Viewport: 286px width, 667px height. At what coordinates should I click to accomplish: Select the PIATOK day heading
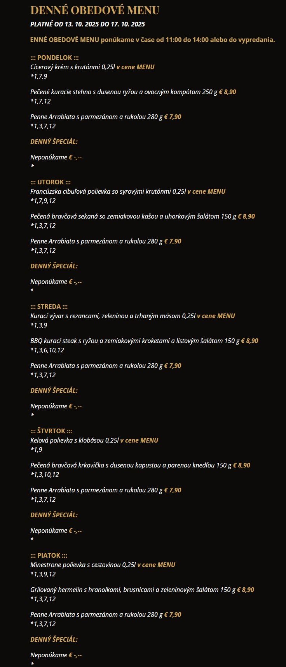49,555
